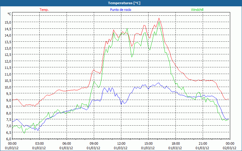The image size is (242, 151).
Task: Click the 6,5 y-axis label
Action: [x=9, y=132]
